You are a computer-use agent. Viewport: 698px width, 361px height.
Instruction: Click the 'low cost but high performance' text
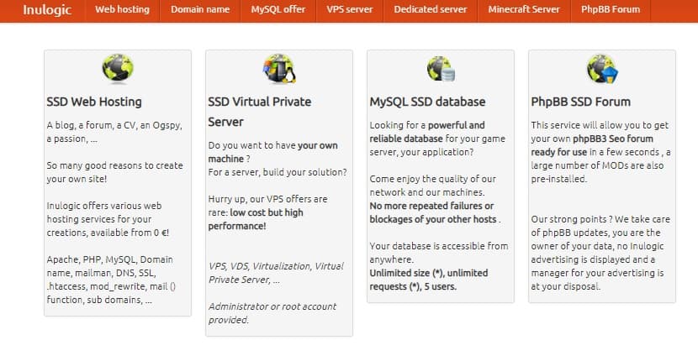(x=256, y=219)
